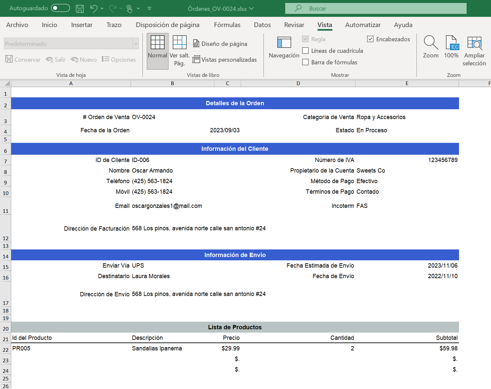Toggle the Navegación pane
Screen dimensions: 491x389
click(x=284, y=48)
